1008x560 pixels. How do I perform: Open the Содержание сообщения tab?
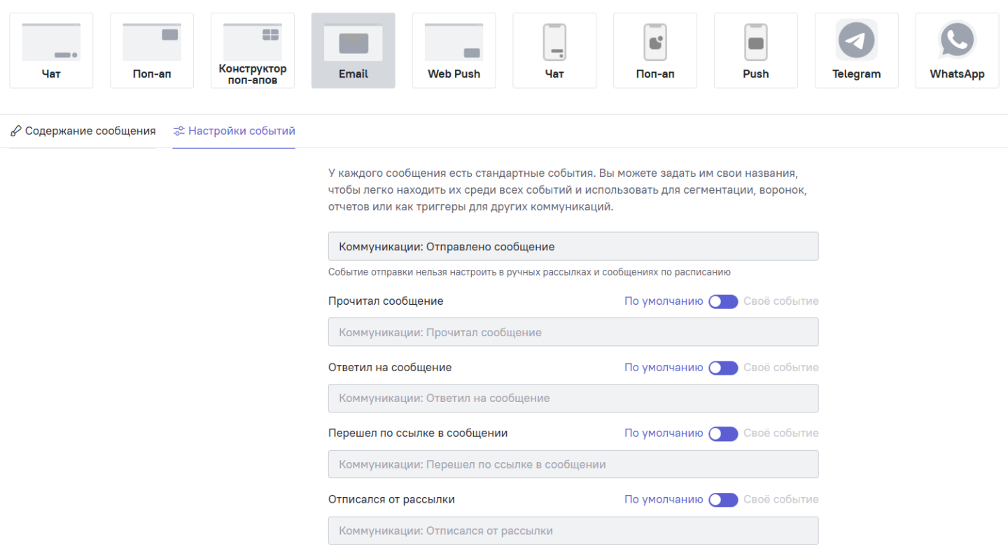point(83,131)
